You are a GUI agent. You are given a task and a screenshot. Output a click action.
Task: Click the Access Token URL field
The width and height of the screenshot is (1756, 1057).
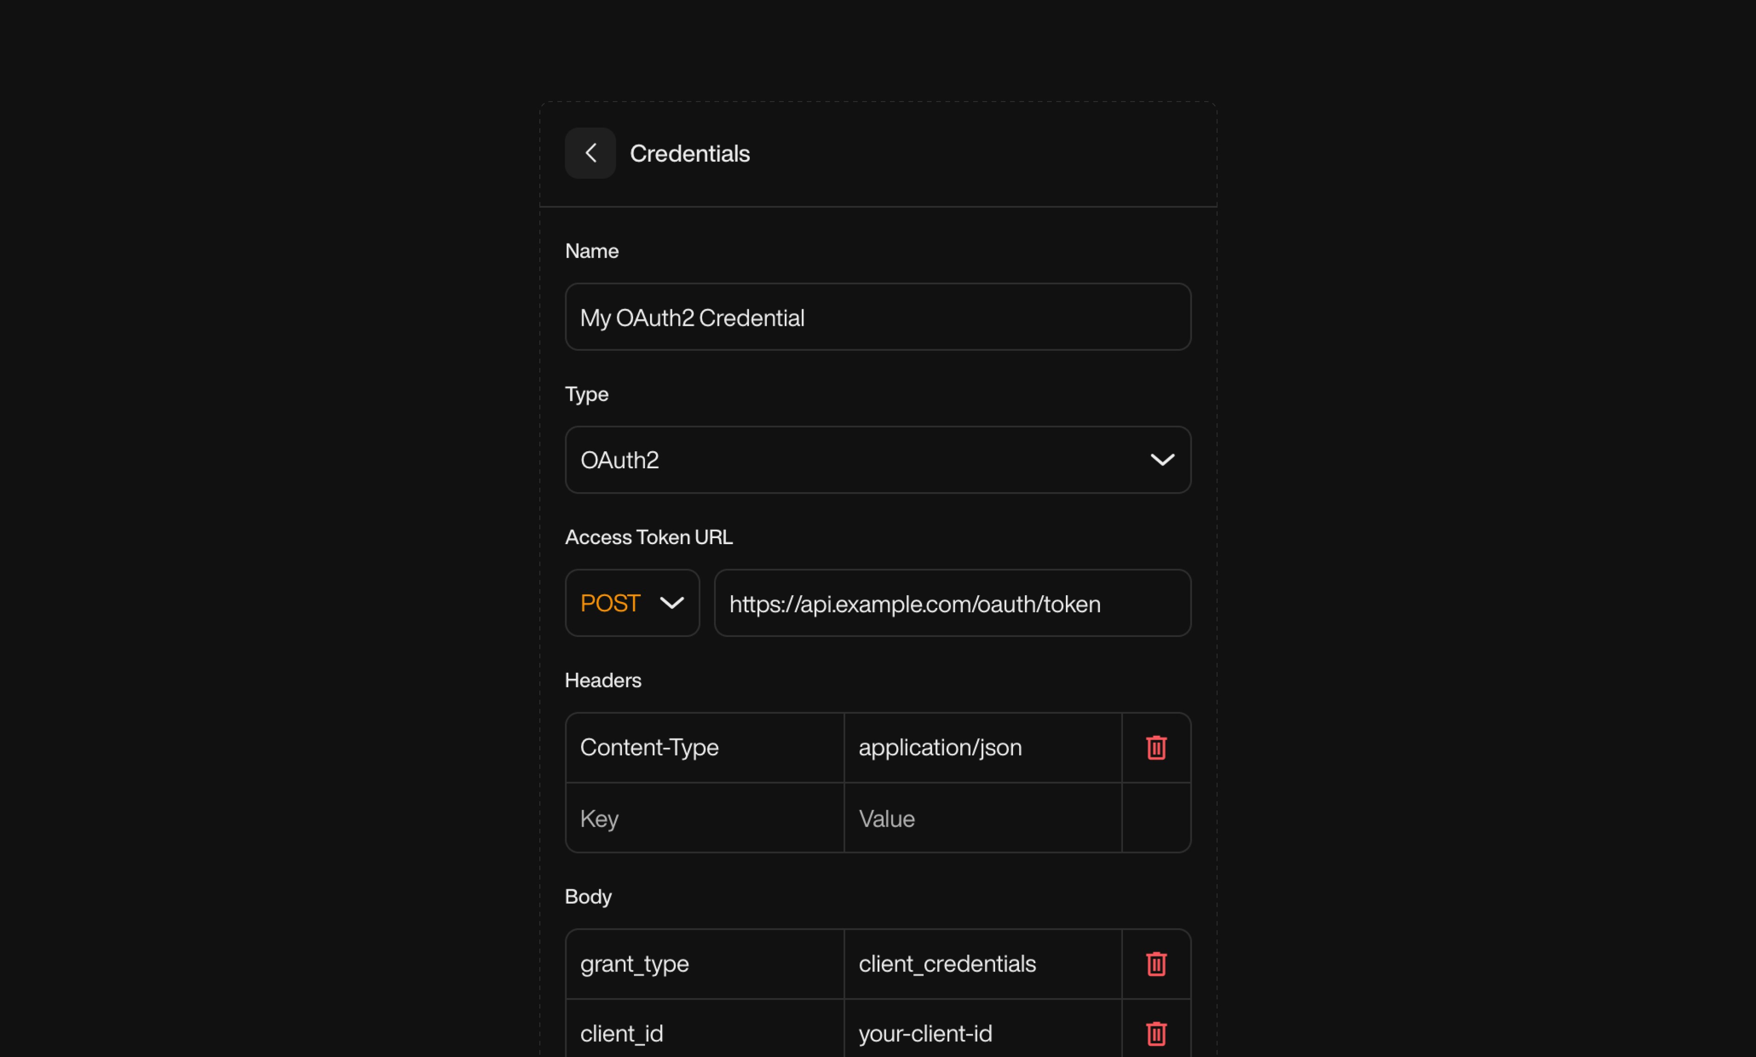click(x=952, y=602)
